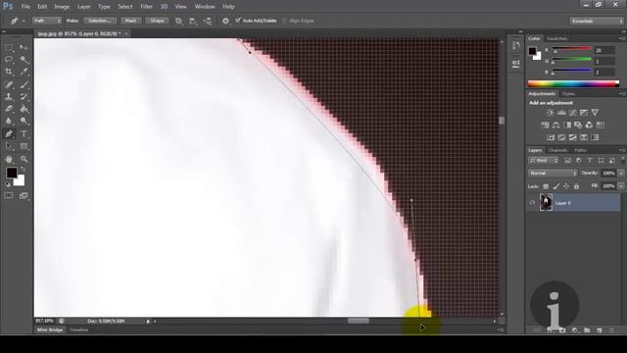
Task: Click Selection... button in options bar
Action: pos(100,21)
